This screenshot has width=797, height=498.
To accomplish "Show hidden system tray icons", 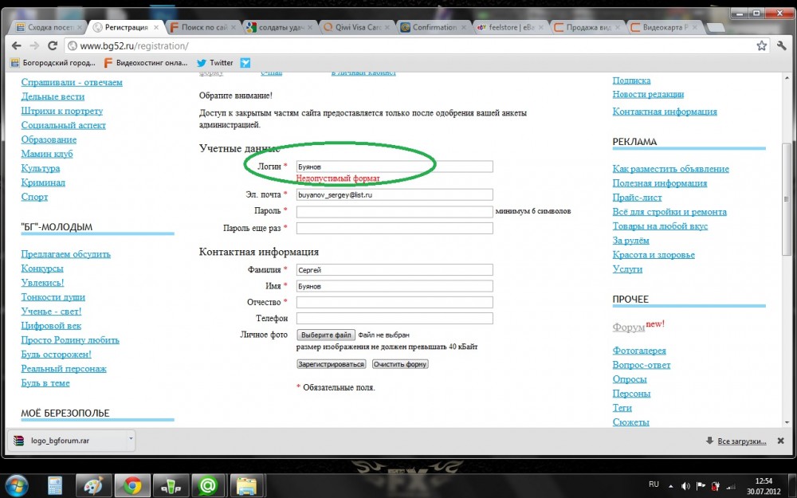I will 671,484.
